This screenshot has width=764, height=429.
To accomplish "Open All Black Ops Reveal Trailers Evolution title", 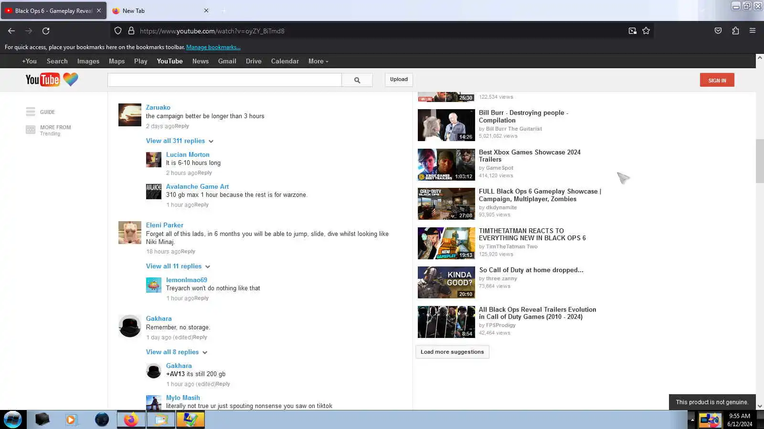I will [x=538, y=313].
